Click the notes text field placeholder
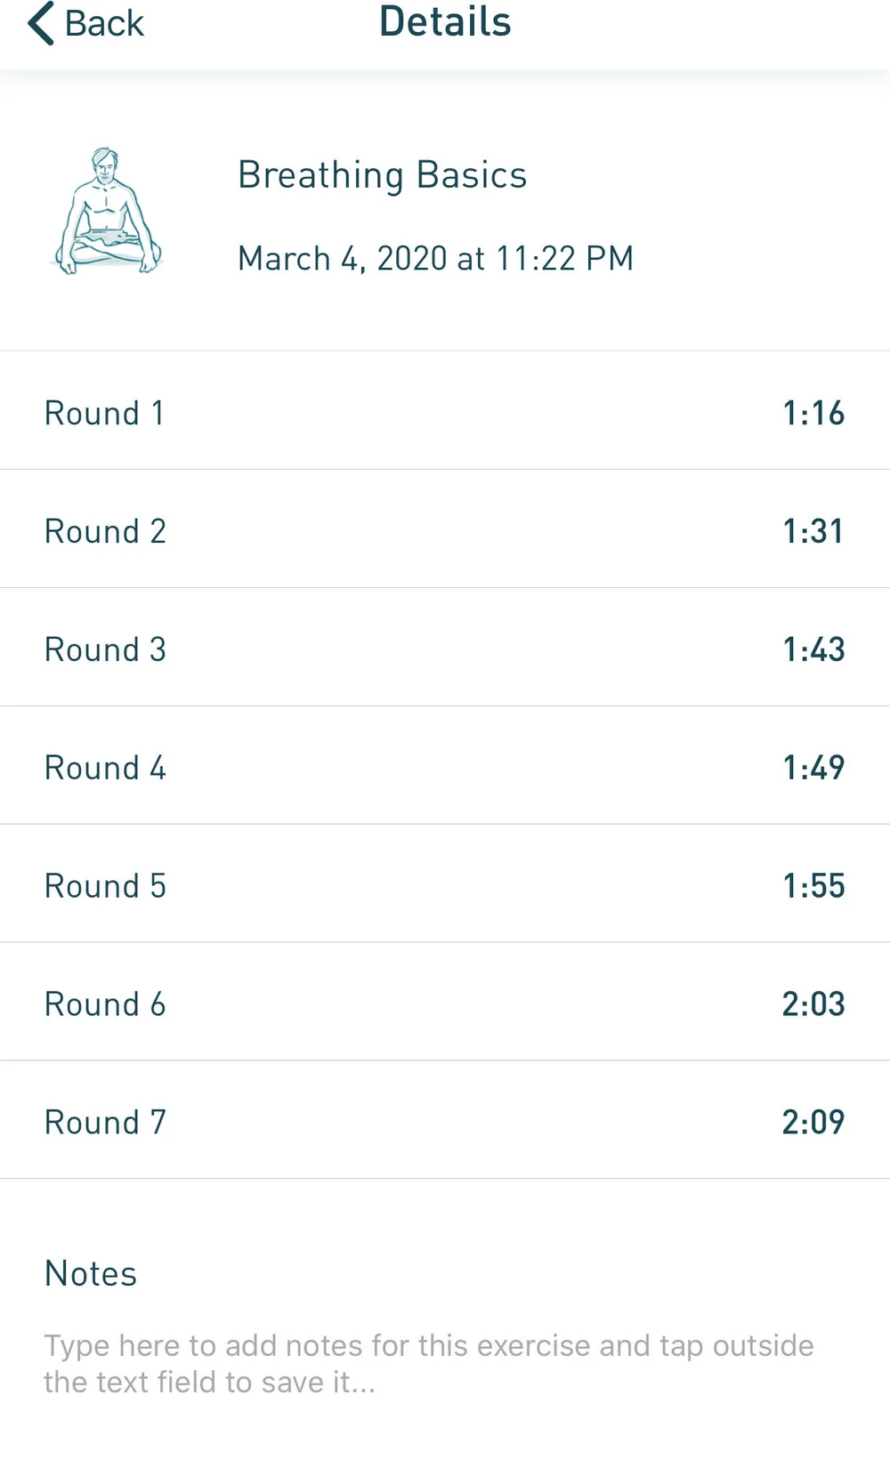 click(429, 1363)
